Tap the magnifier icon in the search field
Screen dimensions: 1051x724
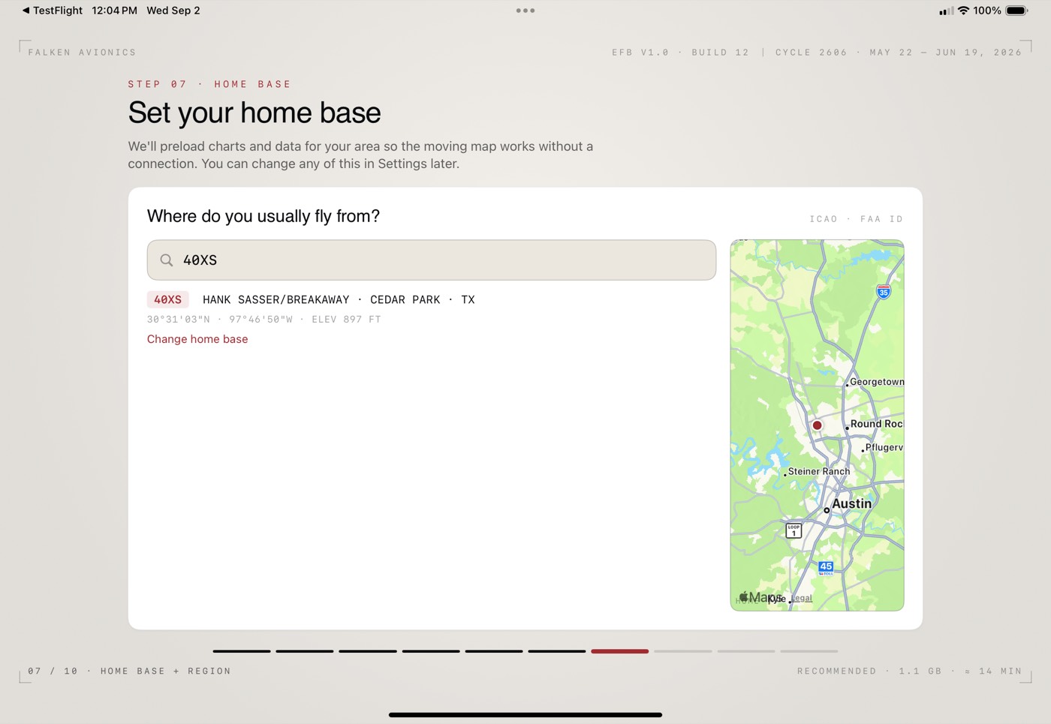click(x=167, y=260)
